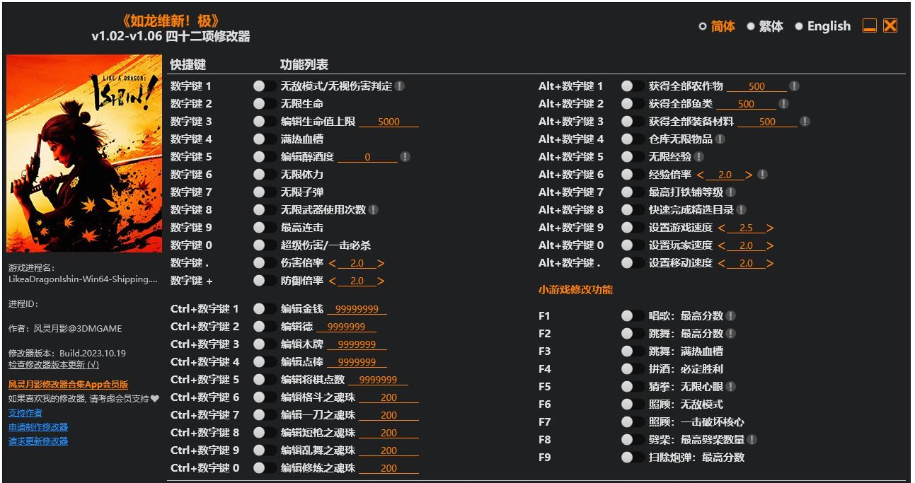This screenshot has width=915, height=483.
Task: Click info icon beside 快速完成精选目录
Action: (741, 210)
